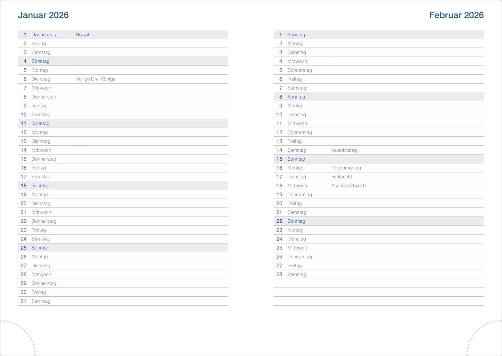Select February 16 Montag row
This screenshot has width=502, height=356.
point(379,168)
